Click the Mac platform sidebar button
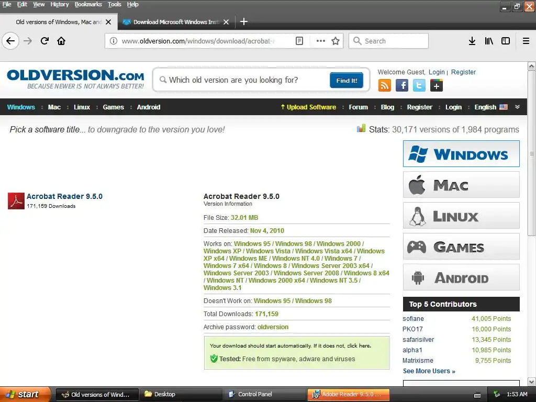The height and width of the screenshot is (402, 536). pos(461,185)
